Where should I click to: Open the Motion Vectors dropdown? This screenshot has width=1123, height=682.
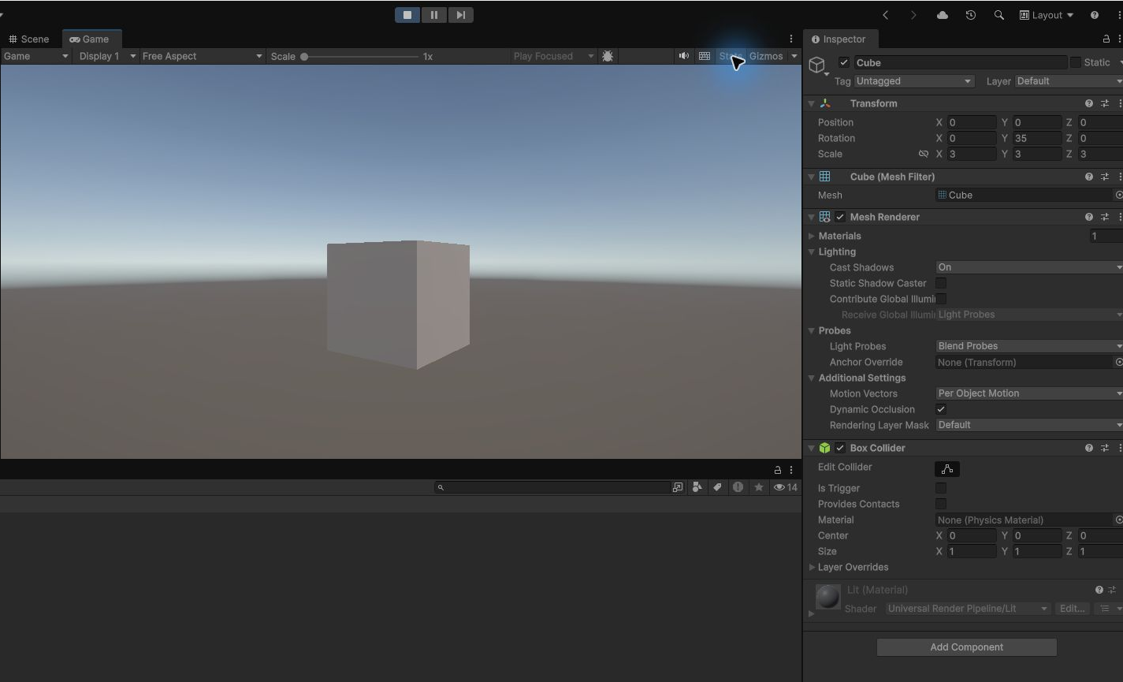coord(1028,393)
